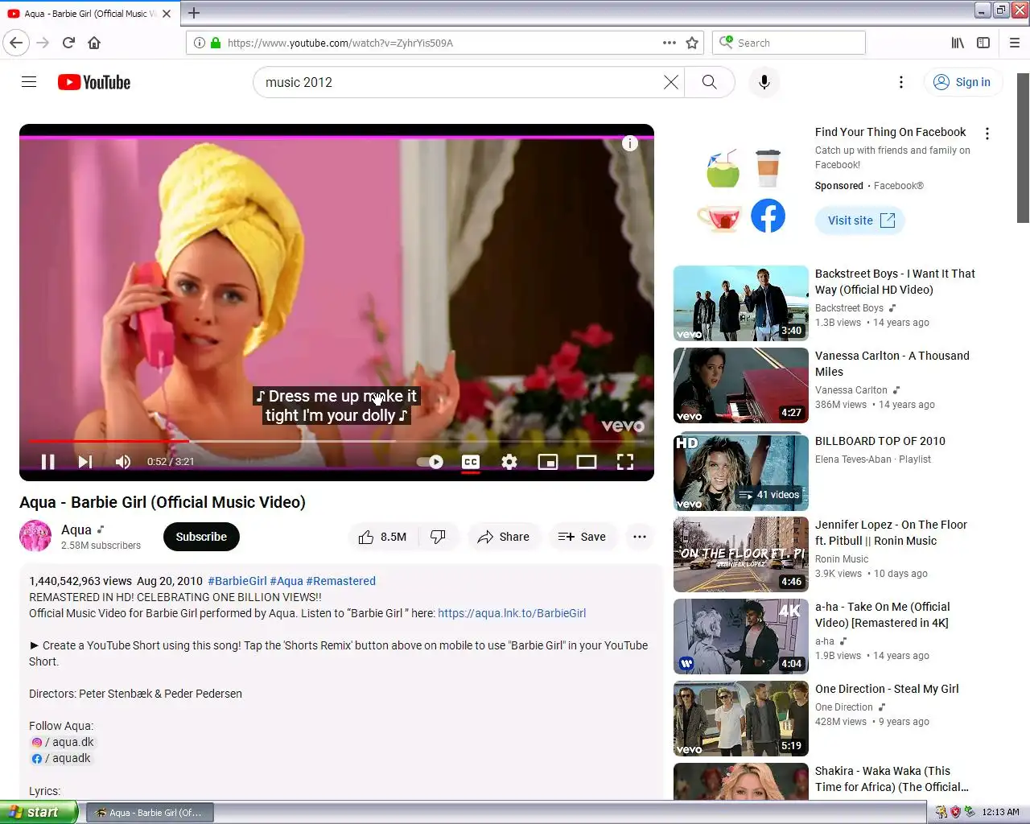Pause the video playback
The image size is (1030, 824).
click(48, 462)
